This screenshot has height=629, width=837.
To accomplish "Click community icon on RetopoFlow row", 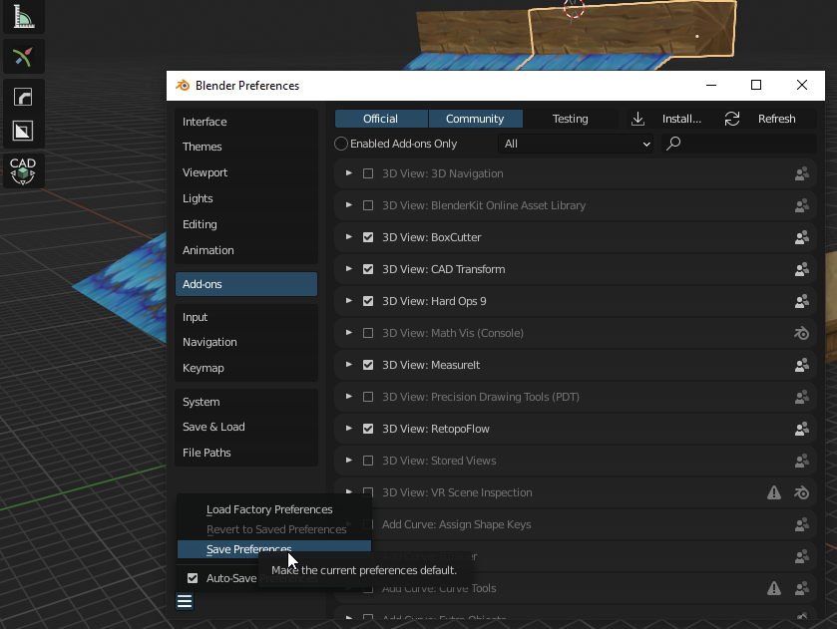I will click(x=802, y=429).
